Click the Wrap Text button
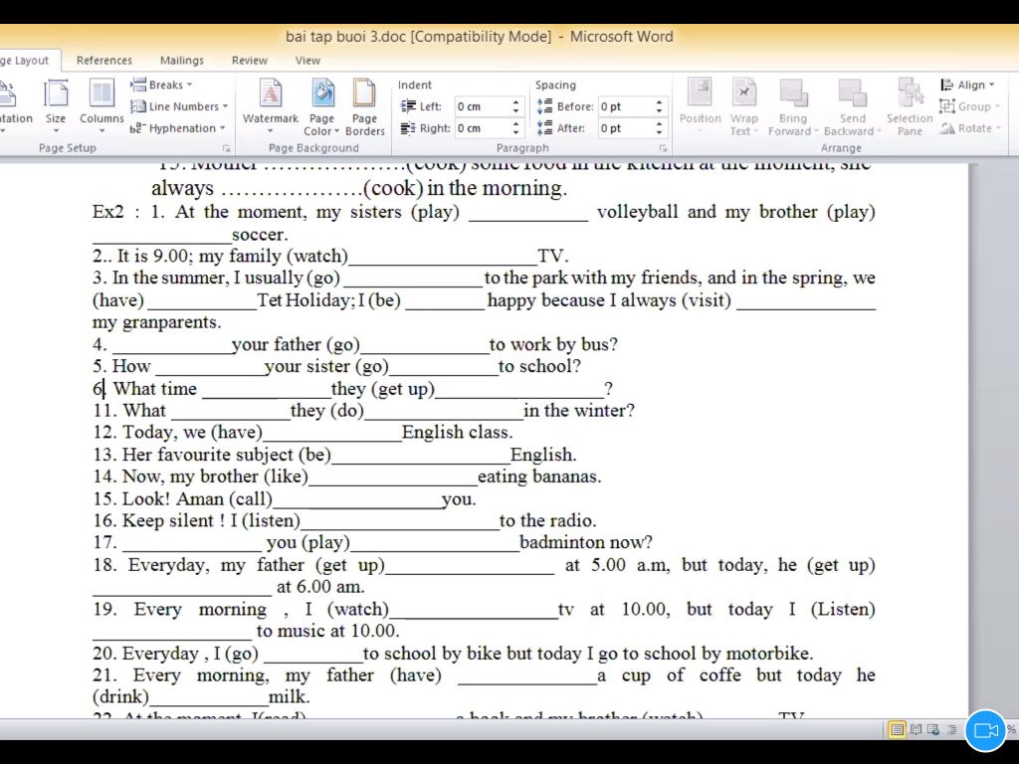 [743, 106]
